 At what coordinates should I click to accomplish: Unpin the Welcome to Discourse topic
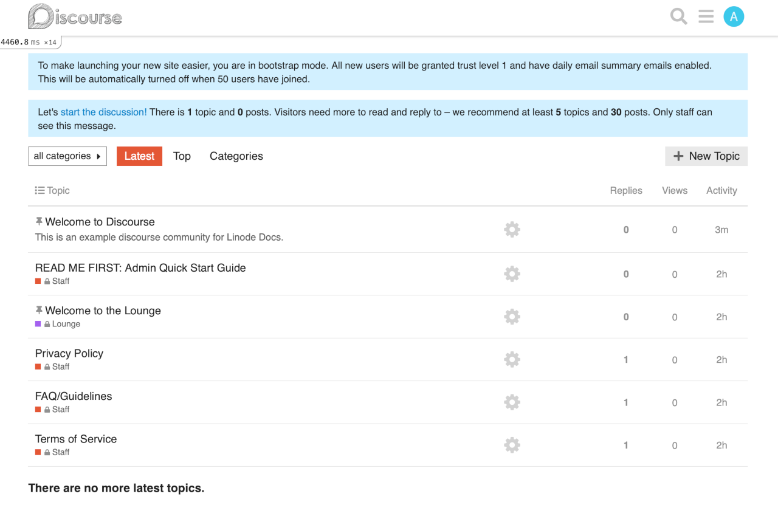pos(39,221)
